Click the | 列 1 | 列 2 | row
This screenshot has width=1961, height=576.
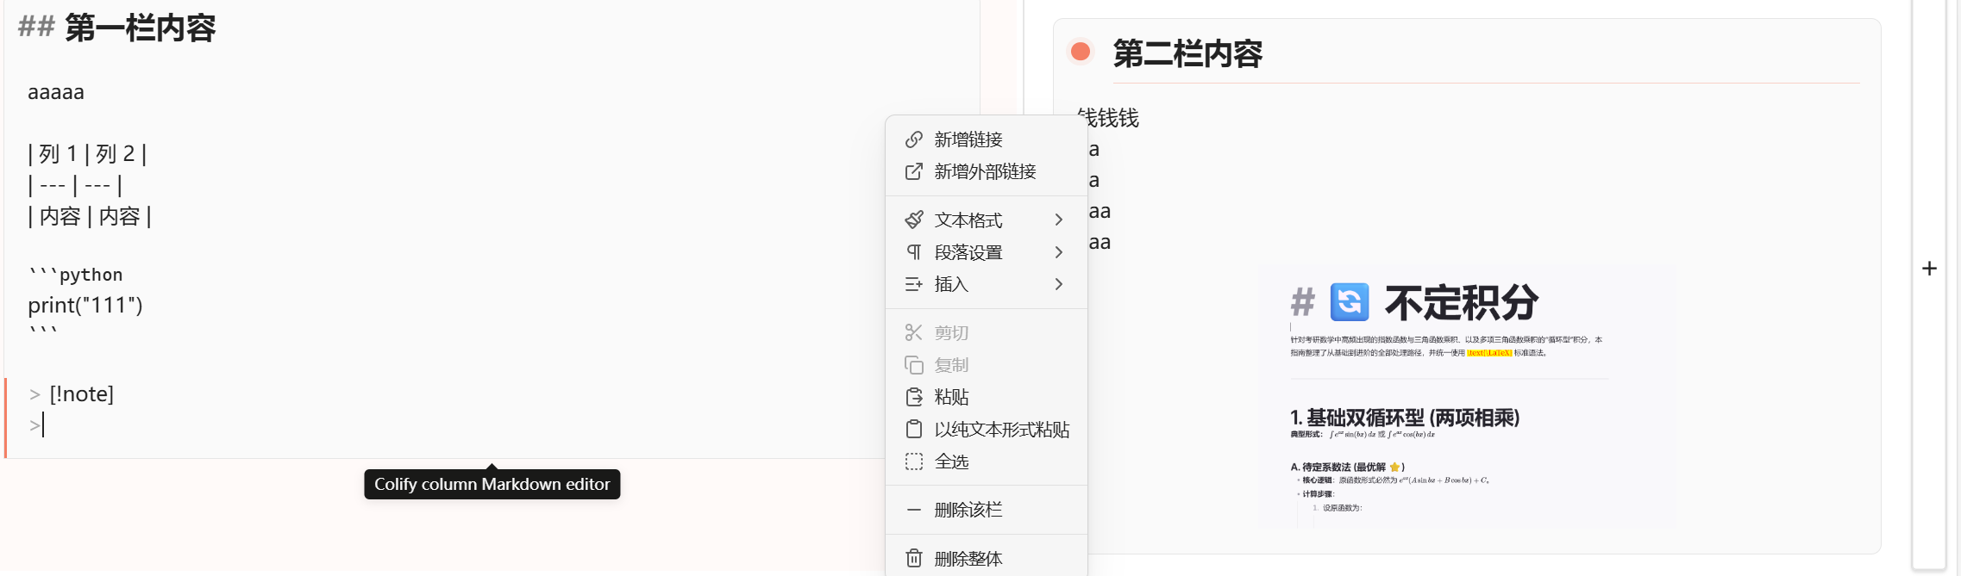pyautogui.click(x=87, y=154)
